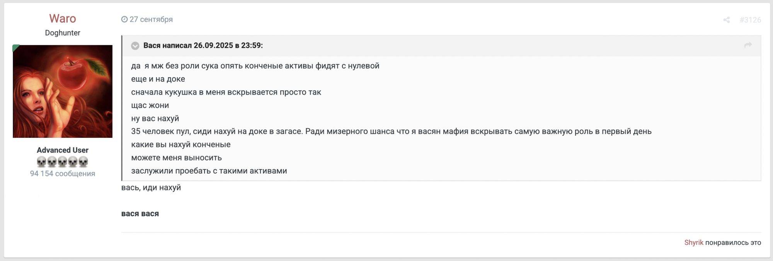Image resolution: width=773 pixels, height=261 pixels.
Task: Open the #3126 post permalink
Action: pos(750,20)
